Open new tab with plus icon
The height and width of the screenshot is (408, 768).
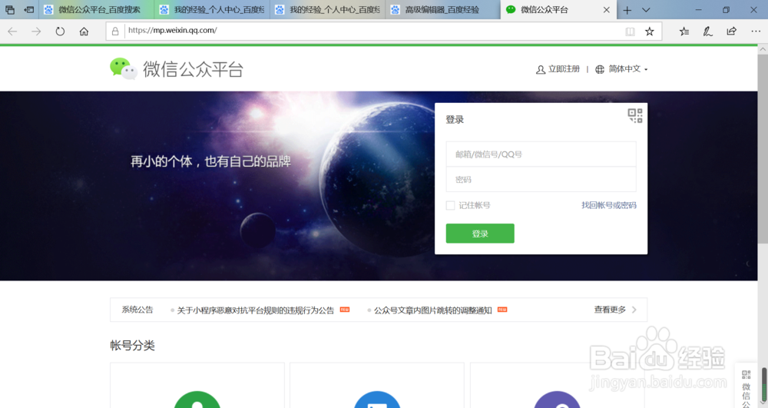(x=627, y=10)
